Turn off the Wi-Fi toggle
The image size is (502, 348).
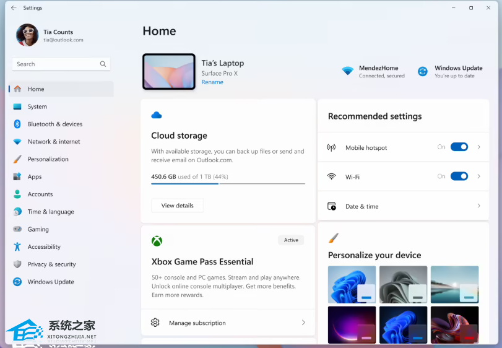click(x=459, y=176)
